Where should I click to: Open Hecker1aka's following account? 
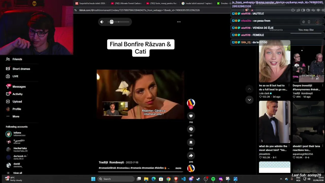click(x=17, y=149)
